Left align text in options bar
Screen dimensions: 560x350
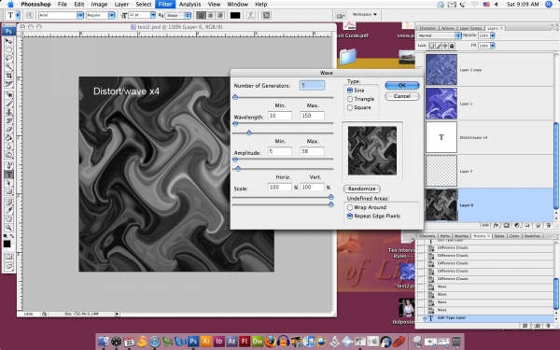tap(202, 15)
